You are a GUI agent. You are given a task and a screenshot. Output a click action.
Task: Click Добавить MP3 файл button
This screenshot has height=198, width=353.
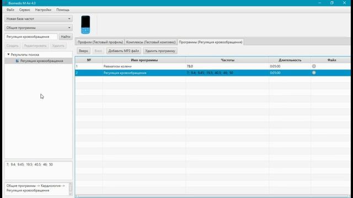click(124, 51)
